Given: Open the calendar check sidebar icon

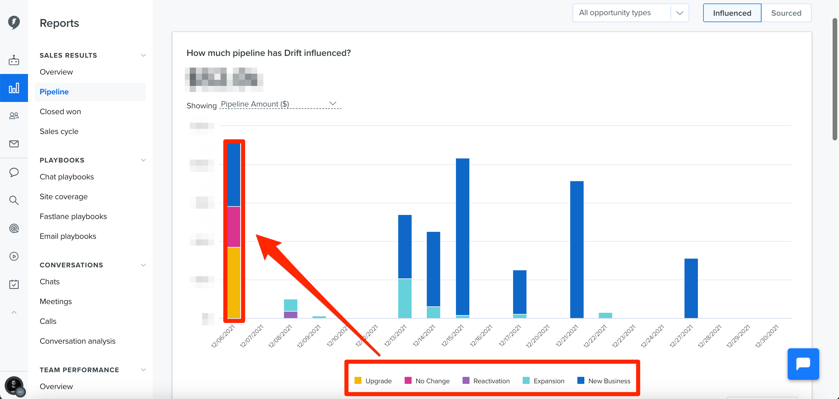Looking at the screenshot, I should click(14, 284).
